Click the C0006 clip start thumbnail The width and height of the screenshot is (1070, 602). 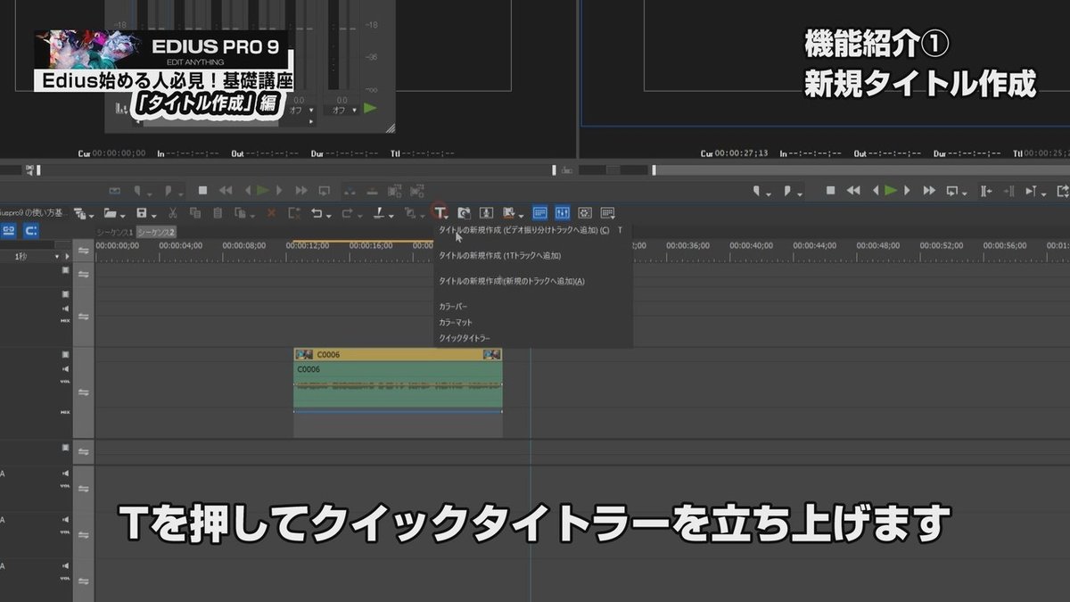303,354
